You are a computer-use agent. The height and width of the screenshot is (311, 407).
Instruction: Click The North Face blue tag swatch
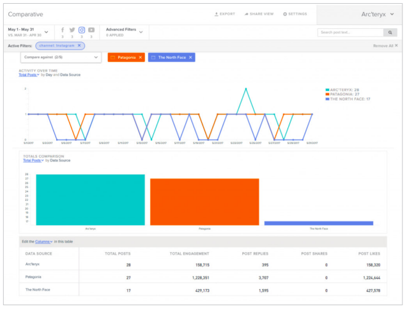pyautogui.click(x=153, y=58)
